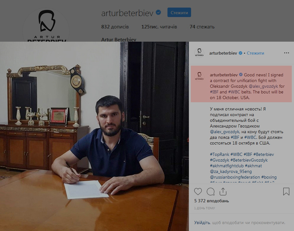View the 125тис. читачів followers list

159,27
